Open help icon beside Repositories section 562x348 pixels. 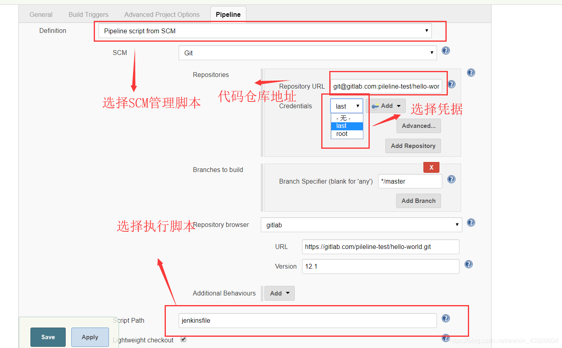(x=471, y=73)
